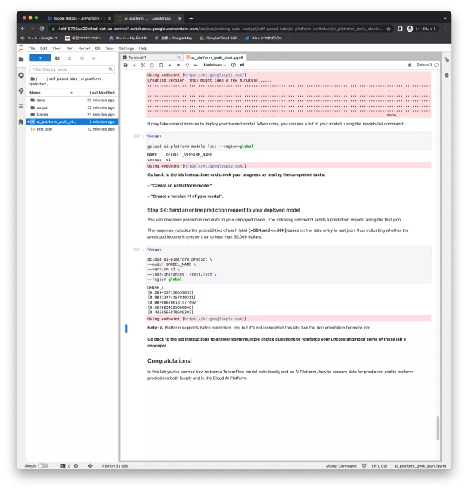The image size is (468, 491).
Task: Open the Git menu
Action: [x=98, y=48]
